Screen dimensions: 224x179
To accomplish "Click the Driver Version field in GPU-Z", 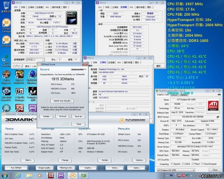I will click(195, 146).
